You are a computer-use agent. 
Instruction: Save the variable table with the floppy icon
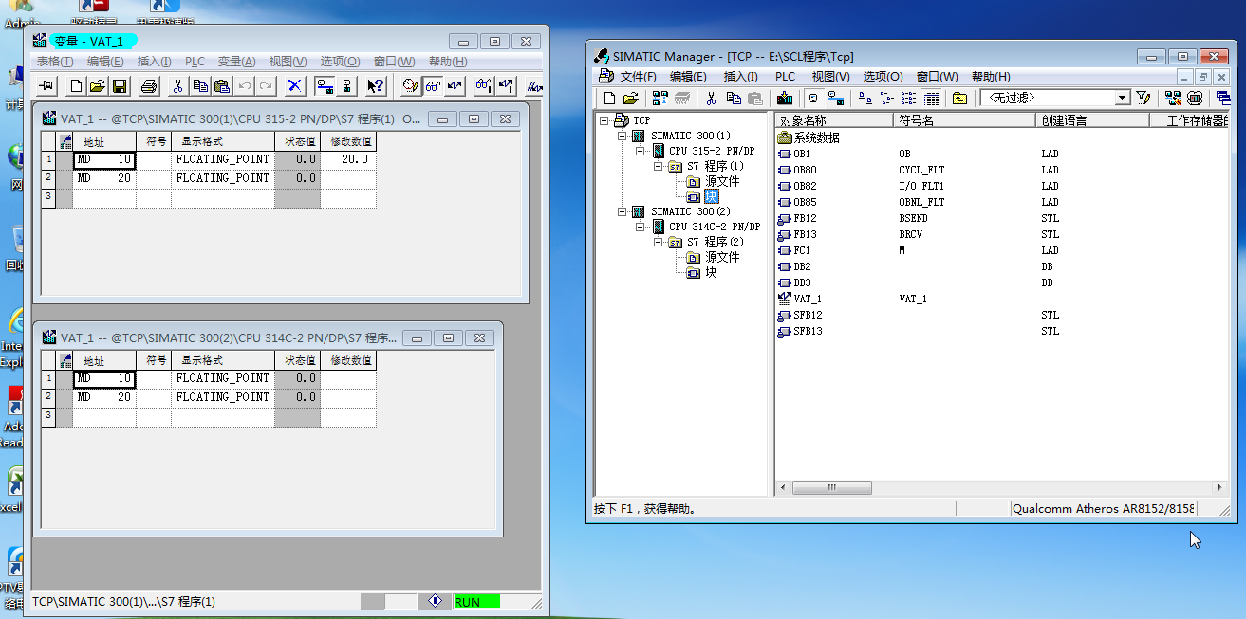(x=120, y=86)
